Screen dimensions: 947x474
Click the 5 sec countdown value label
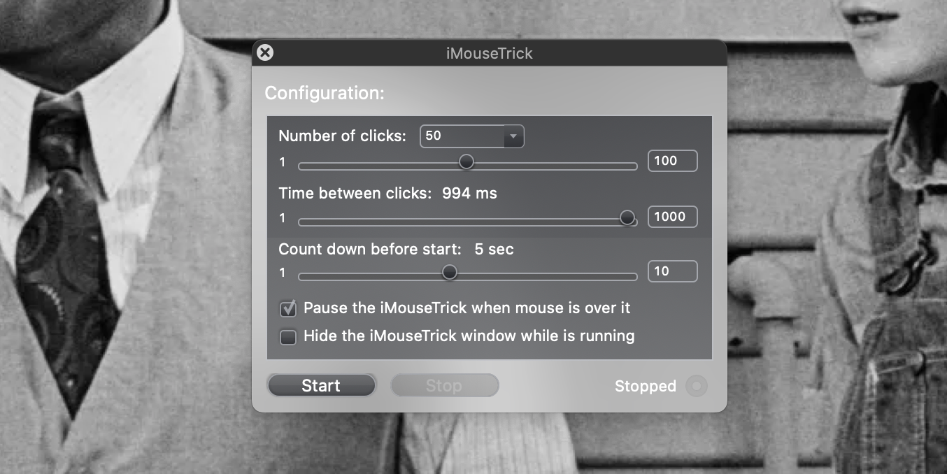pyautogui.click(x=494, y=249)
